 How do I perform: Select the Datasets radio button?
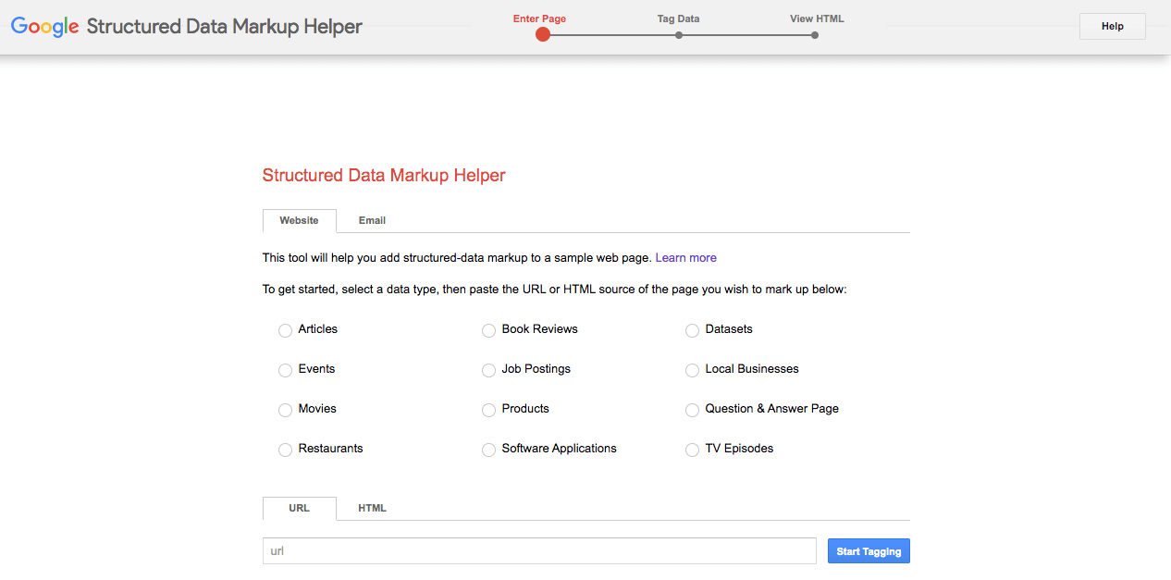click(x=692, y=330)
